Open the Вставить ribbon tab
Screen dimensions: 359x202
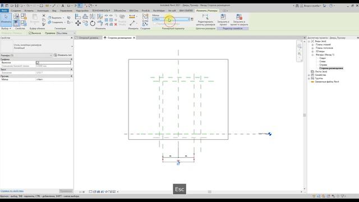tap(29, 11)
